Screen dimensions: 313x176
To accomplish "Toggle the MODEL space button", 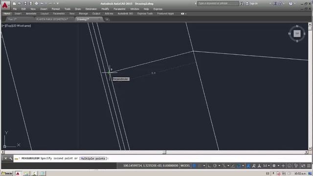I will [185, 166].
